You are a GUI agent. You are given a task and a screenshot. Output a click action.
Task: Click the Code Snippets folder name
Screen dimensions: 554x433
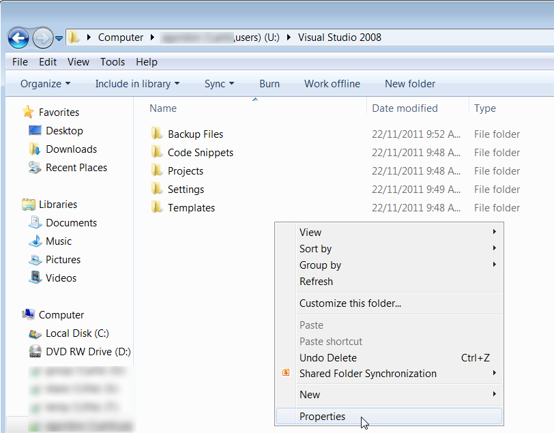click(x=201, y=153)
